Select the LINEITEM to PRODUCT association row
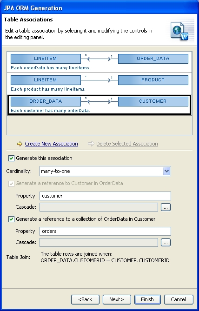 click(99, 84)
